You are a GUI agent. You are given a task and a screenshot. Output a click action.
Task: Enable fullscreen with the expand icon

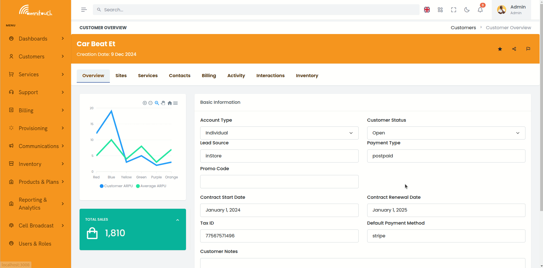coord(453,10)
